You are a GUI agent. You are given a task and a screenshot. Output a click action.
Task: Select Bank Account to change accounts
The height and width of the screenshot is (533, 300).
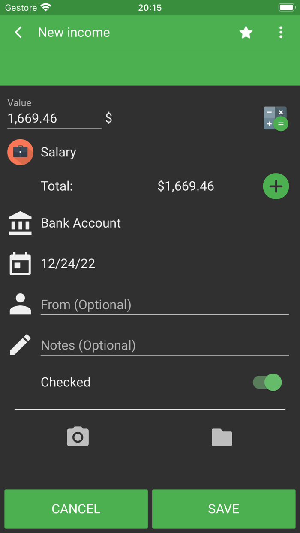[x=81, y=223]
